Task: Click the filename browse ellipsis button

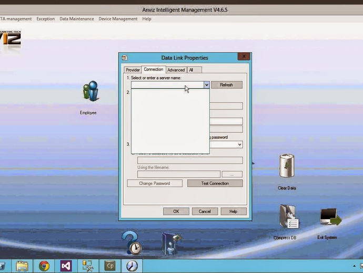Action: click(232, 174)
